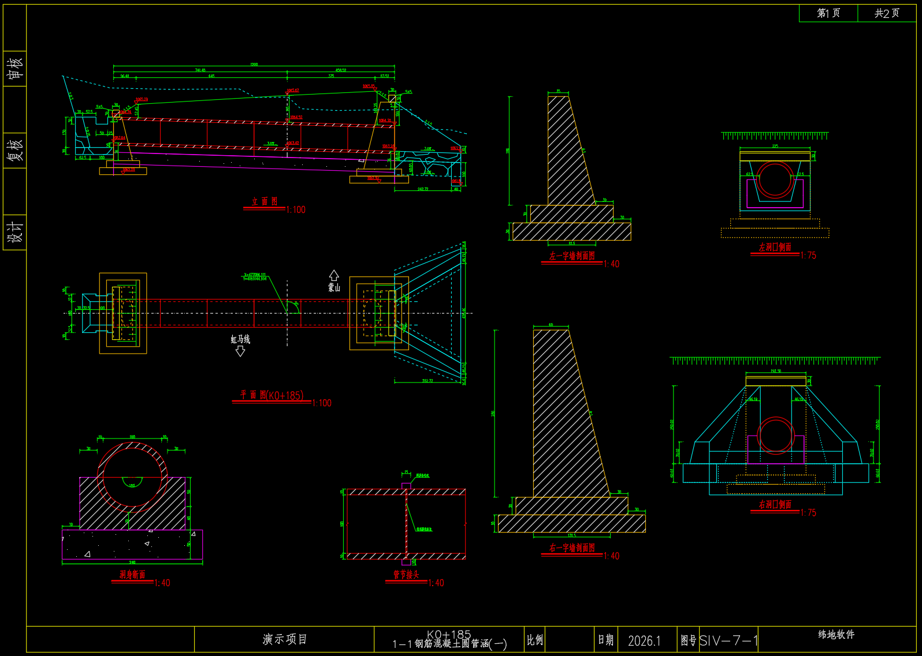This screenshot has width=922, height=656.
Task: Click the 设计 cell in left margin
Action: (x=15, y=232)
